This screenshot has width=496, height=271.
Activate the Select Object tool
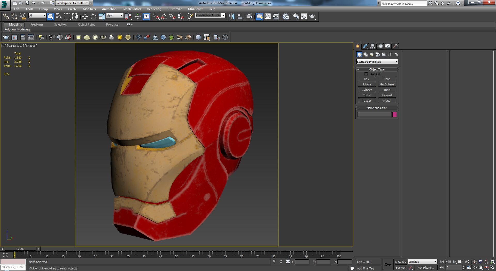click(x=51, y=17)
